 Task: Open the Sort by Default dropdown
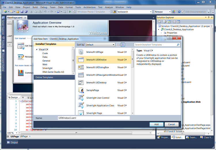[100, 45]
